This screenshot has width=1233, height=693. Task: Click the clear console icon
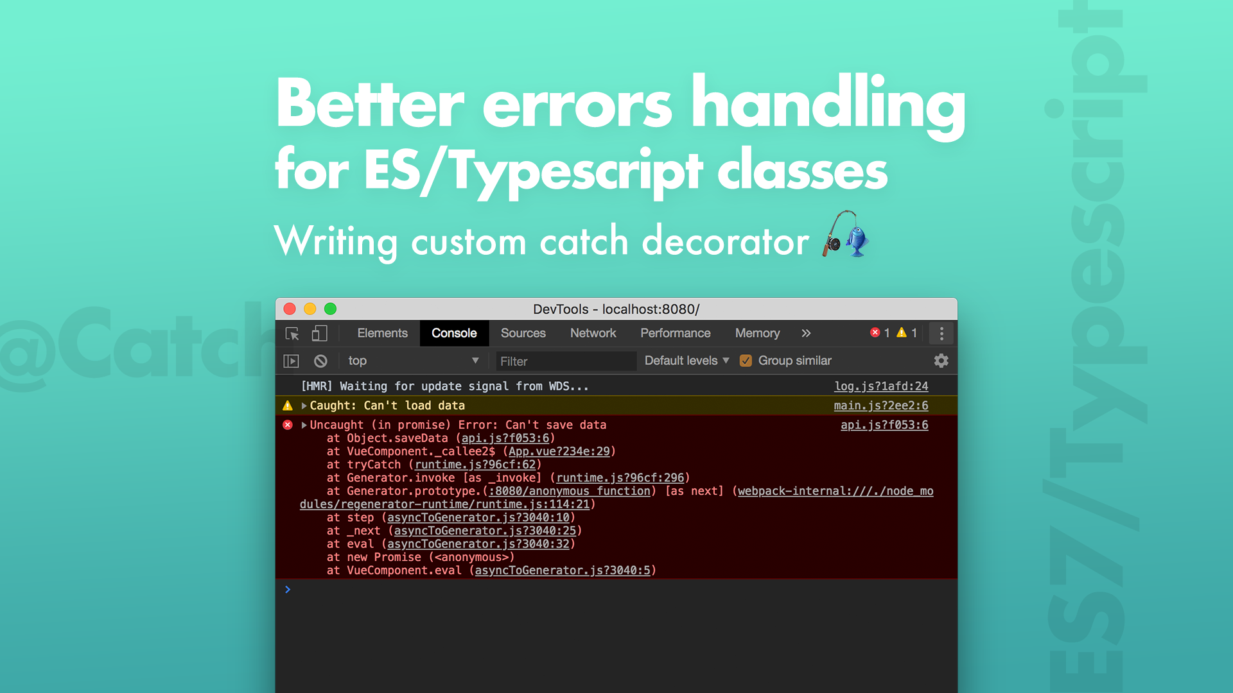tap(320, 362)
